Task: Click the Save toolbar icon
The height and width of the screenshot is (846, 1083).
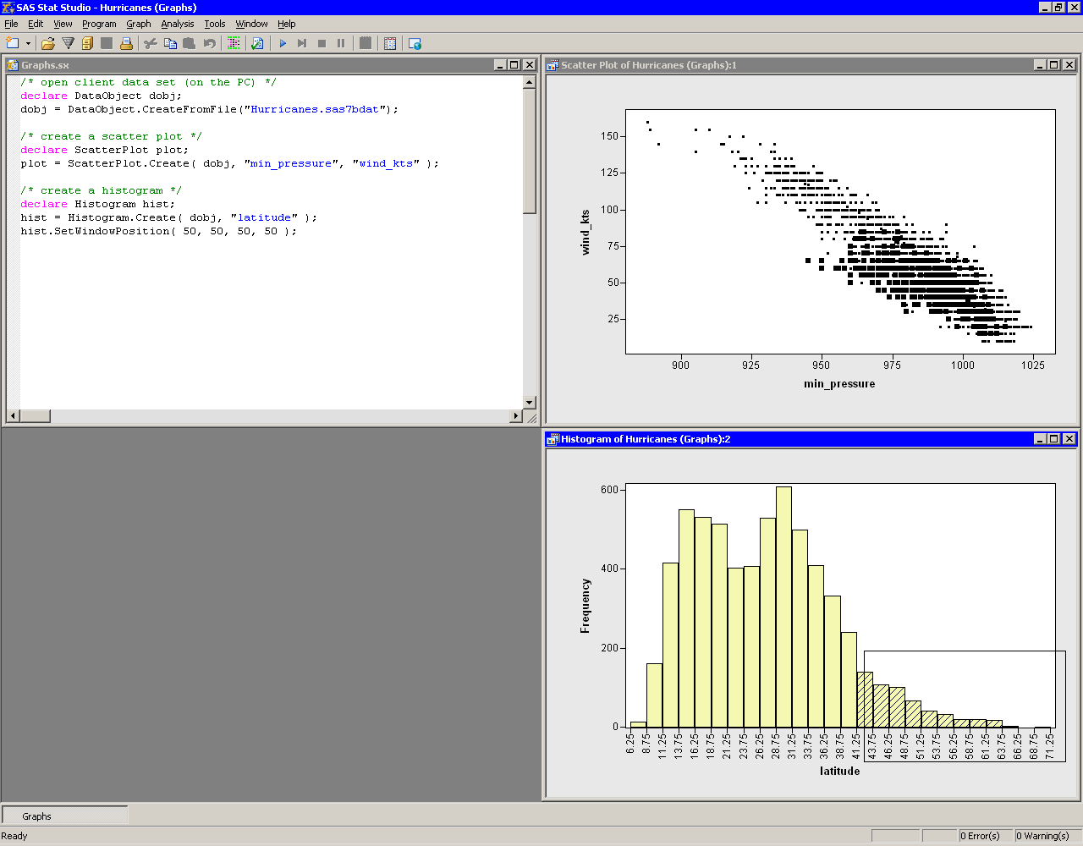Action: coord(107,43)
